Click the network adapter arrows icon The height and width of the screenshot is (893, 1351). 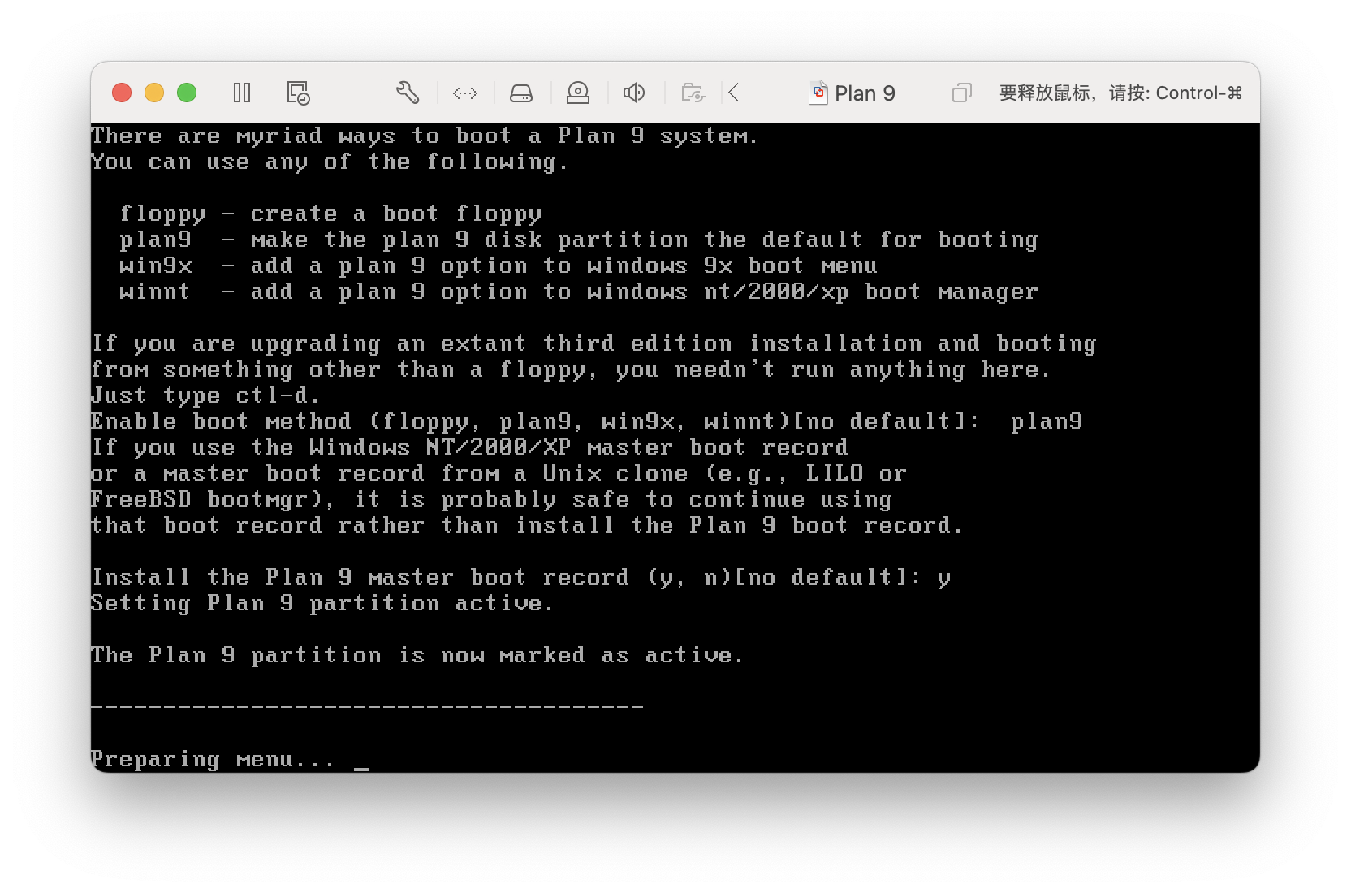click(x=465, y=93)
